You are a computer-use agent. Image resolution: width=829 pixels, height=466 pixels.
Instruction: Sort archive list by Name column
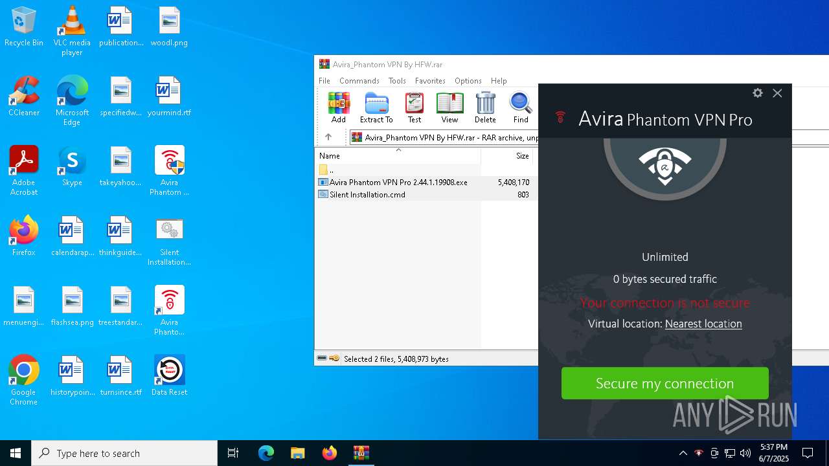click(x=398, y=156)
